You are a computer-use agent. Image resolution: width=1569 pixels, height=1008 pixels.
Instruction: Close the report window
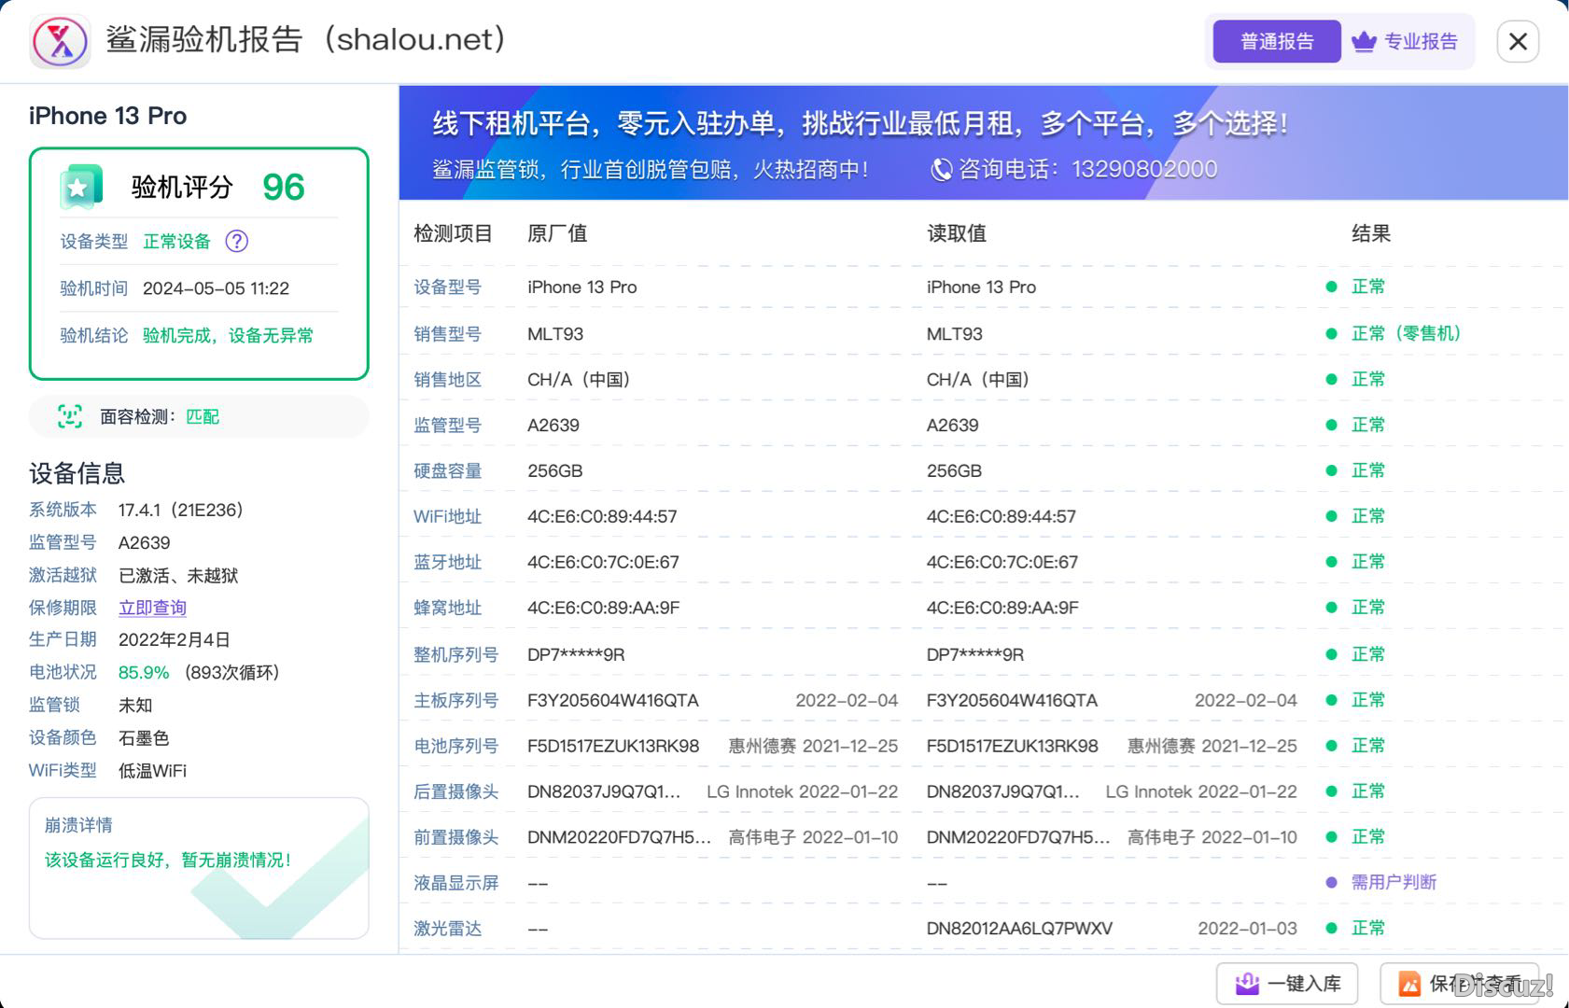(x=1518, y=41)
